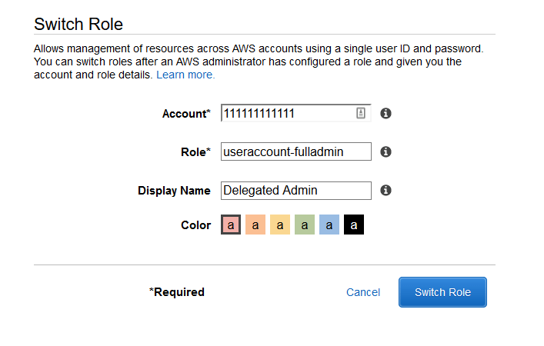Image resolution: width=544 pixels, height=346 pixels.
Task: Click the Color label text
Action: (195, 225)
